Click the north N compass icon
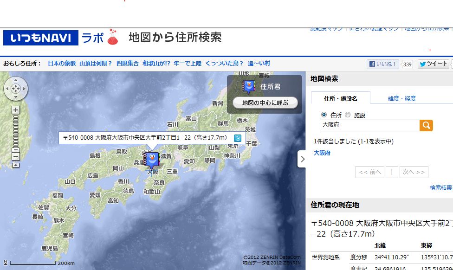Viewport: 453px width, 270px height. pyautogui.click(x=5, y=263)
